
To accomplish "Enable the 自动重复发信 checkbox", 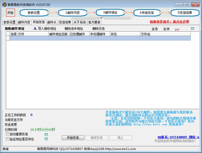I will point(7,134).
